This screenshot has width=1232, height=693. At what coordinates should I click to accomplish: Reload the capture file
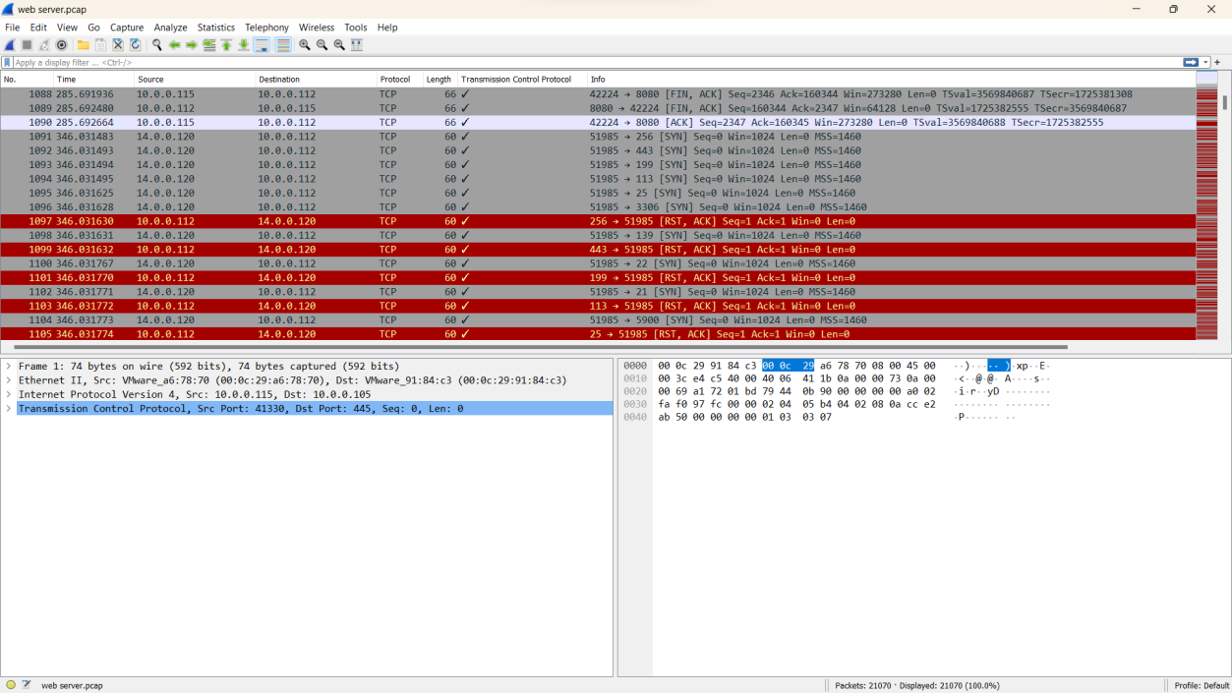(x=135, y=45)
